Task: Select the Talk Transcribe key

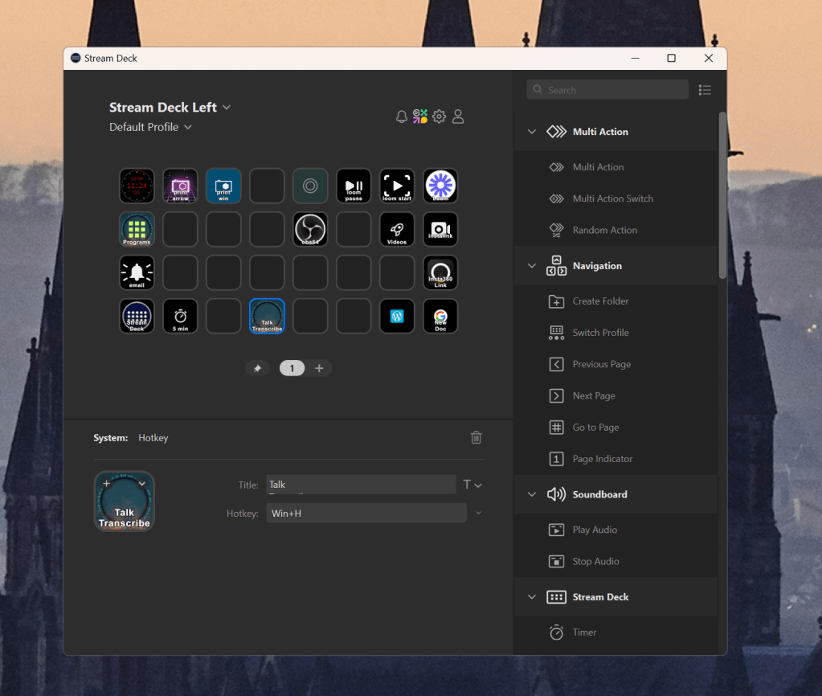Action: tap(267, 317)
